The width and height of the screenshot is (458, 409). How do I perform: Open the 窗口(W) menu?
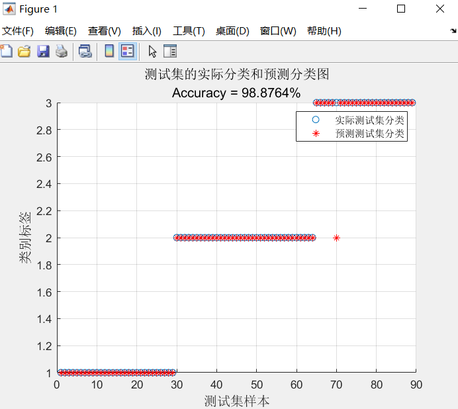pos(278,31)
